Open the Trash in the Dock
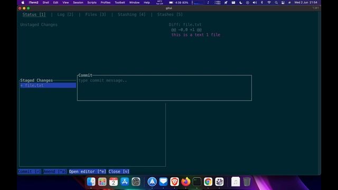 [x=247, y=182]
